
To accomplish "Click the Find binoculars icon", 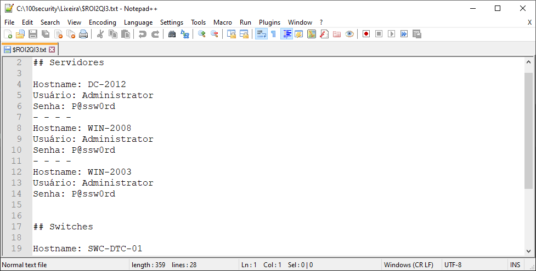I will [172, 34].
